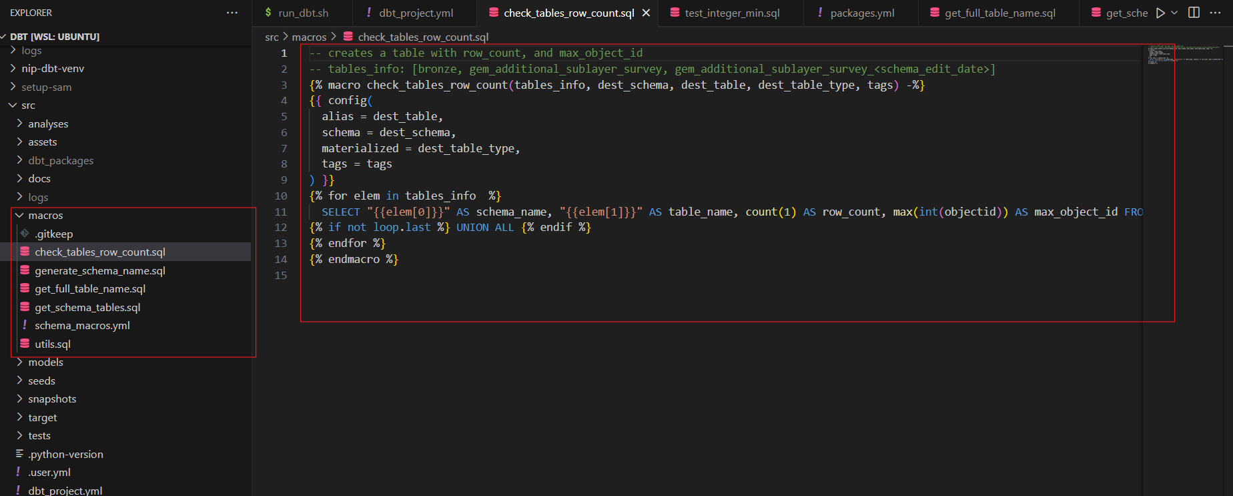
Task: Click database icon beside generate_schema_name.sql
Action: [25, 270]
